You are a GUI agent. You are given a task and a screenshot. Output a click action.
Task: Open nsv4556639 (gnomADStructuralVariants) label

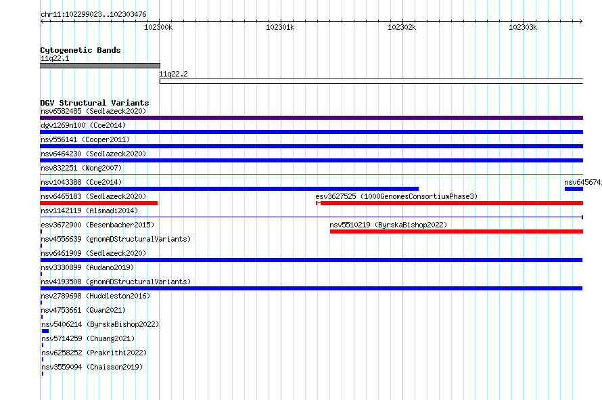pyautogui.click(x=116, y=239)
